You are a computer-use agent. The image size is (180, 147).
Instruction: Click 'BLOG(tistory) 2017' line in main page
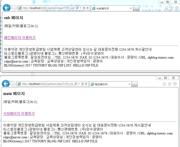click(50, 141)
